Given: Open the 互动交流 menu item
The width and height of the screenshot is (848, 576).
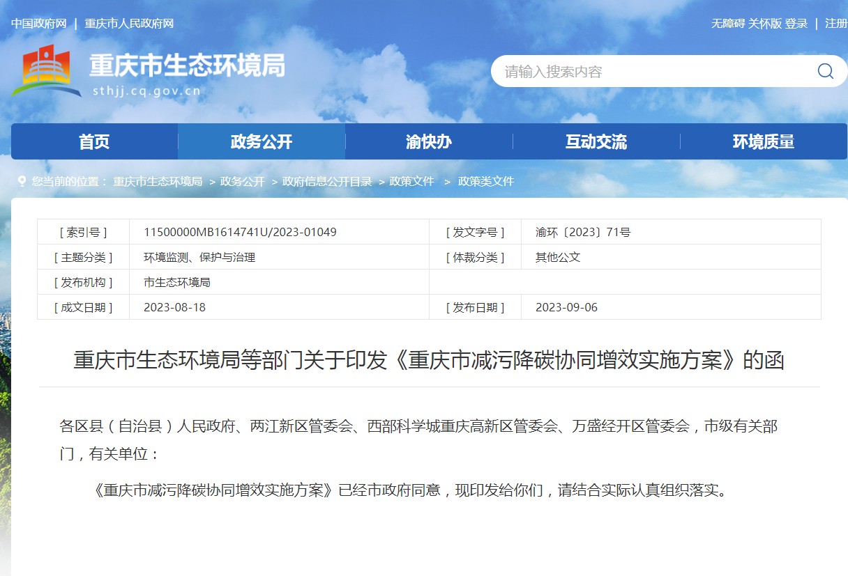Looking at the screenshot, I should coord(596,141).
